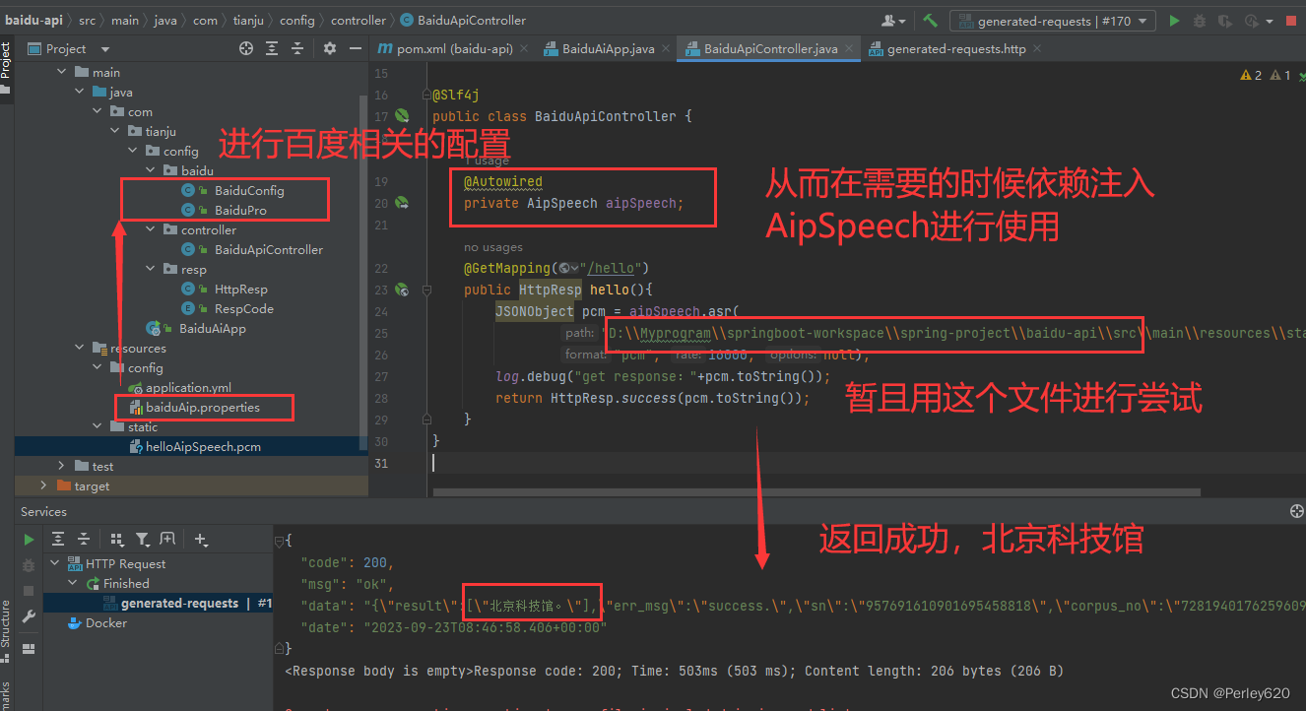Collapse the Finished node in Services
Screen dimensions: 1306x711
(72, 583)
